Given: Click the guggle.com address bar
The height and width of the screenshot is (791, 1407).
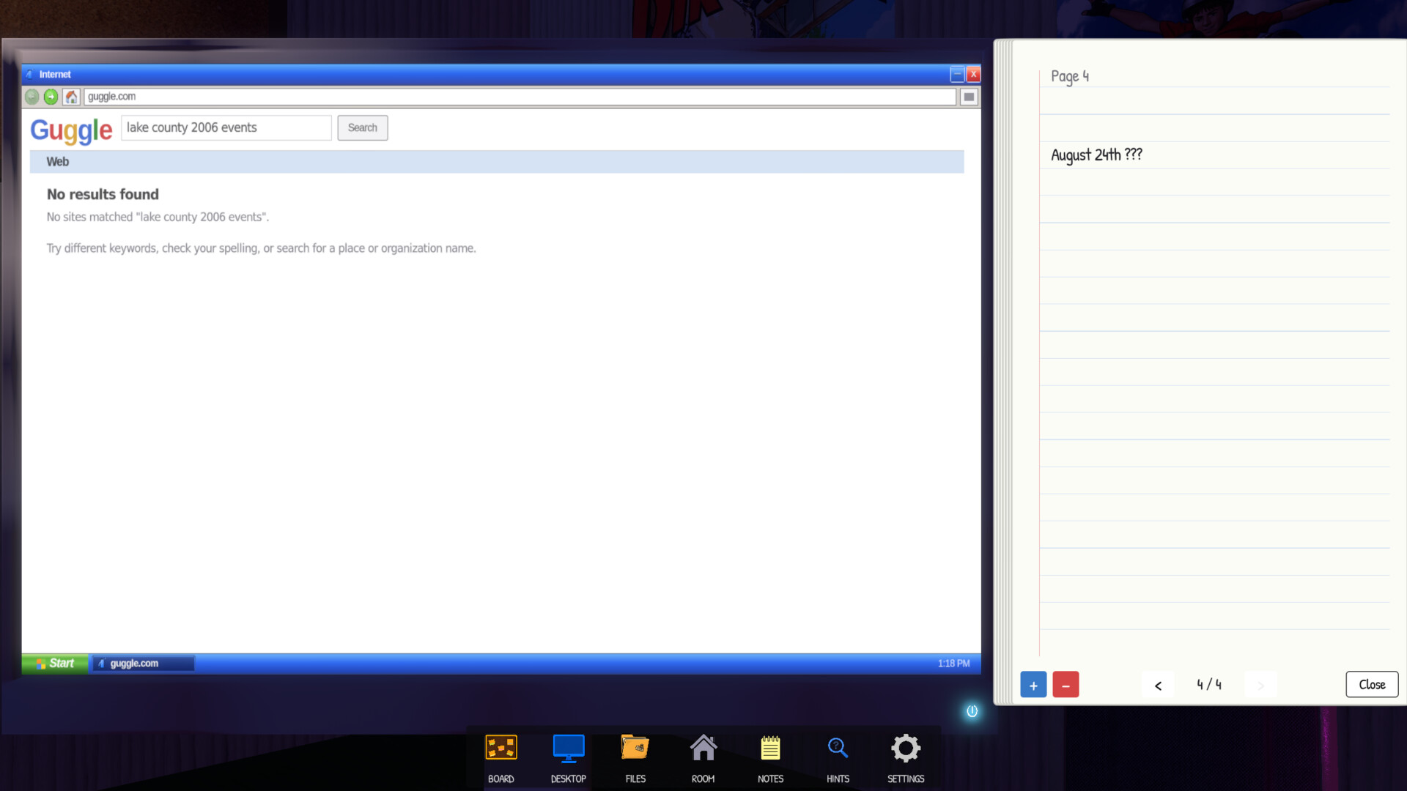Looking at the screenshot, I should tap(520, 97).
